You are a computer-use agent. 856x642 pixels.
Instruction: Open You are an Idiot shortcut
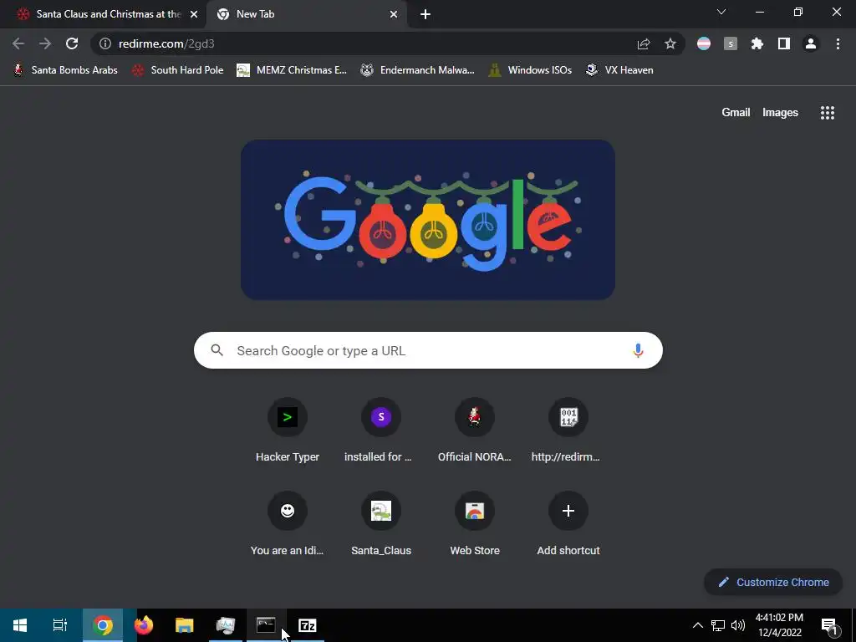tap(288, 525)
